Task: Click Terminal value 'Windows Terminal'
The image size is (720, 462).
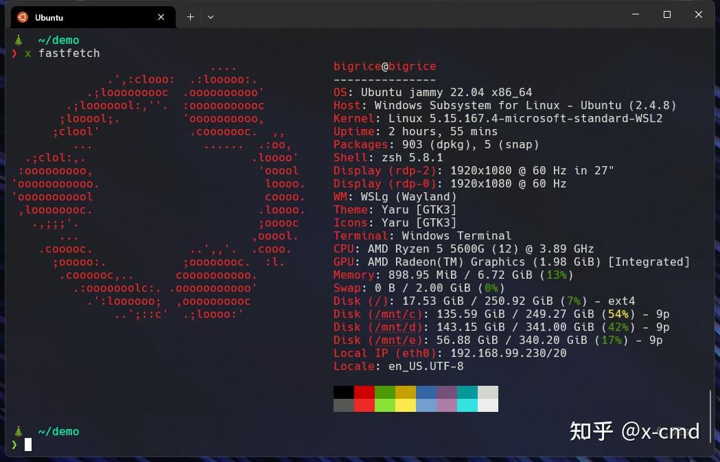Action: (x=456, y=236)
